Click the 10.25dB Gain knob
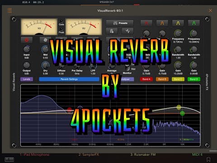Image resolution: width=217 pixels, height=163 pixels. [178, 65]
